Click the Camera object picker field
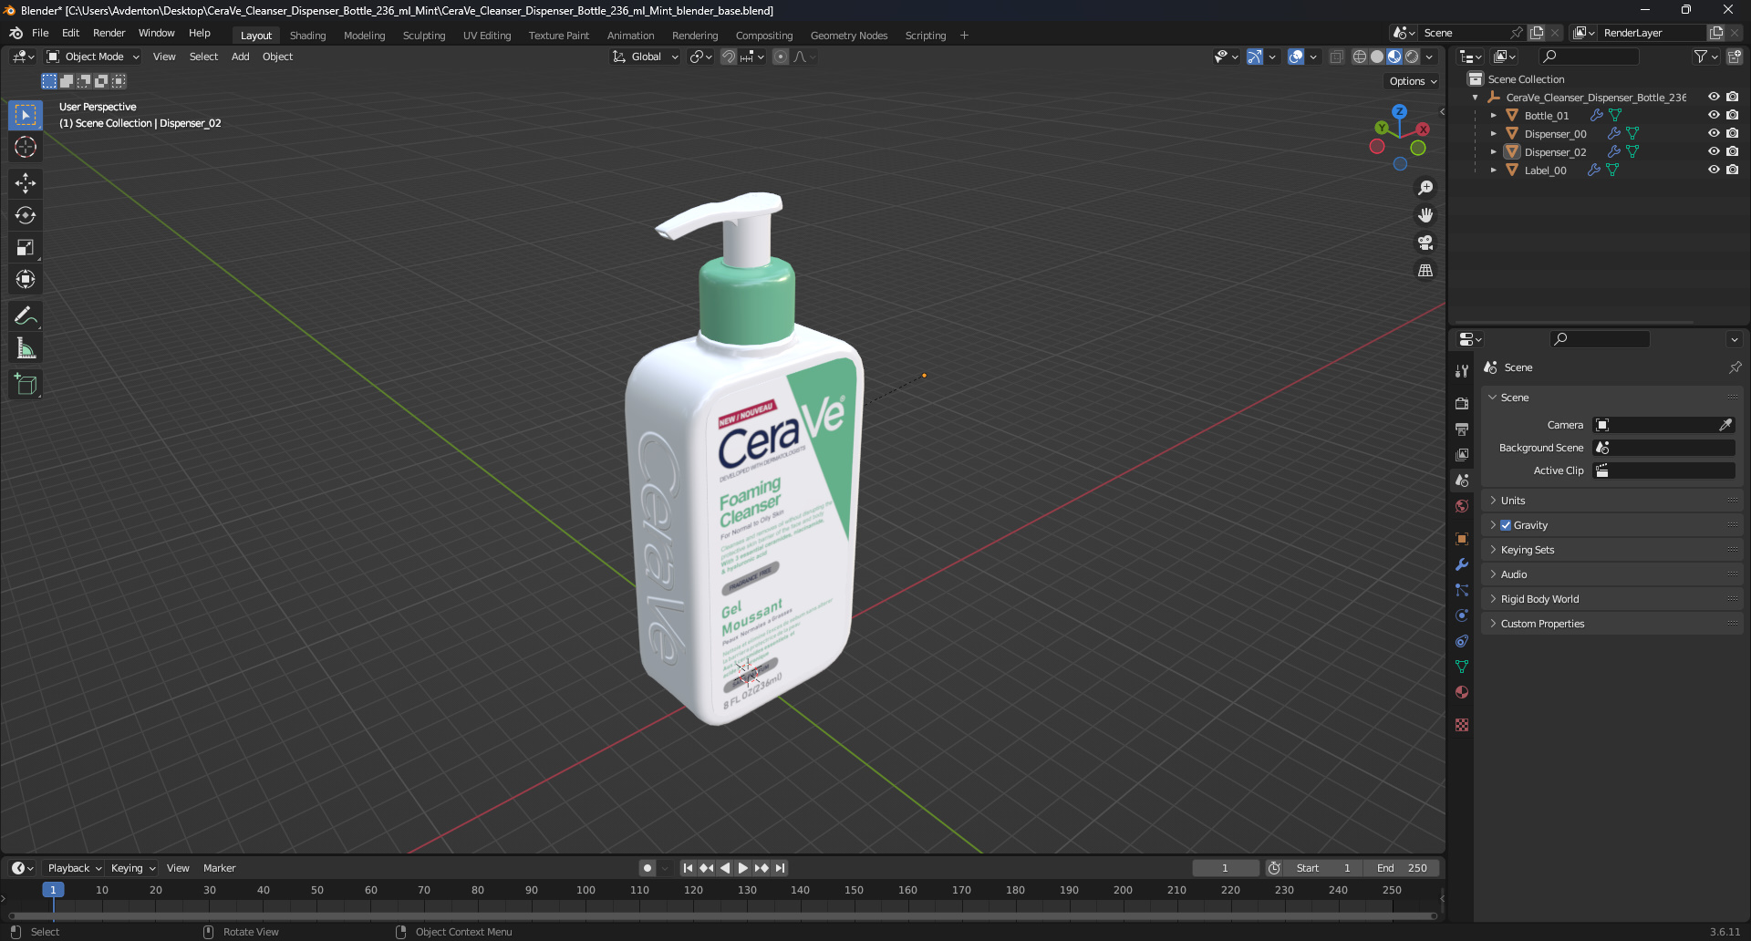Screen dimensions: 1751x941 click(1663, 425)
